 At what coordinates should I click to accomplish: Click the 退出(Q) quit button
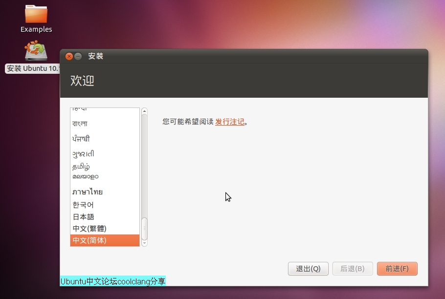pyautogui.click(x=308, y=269)
